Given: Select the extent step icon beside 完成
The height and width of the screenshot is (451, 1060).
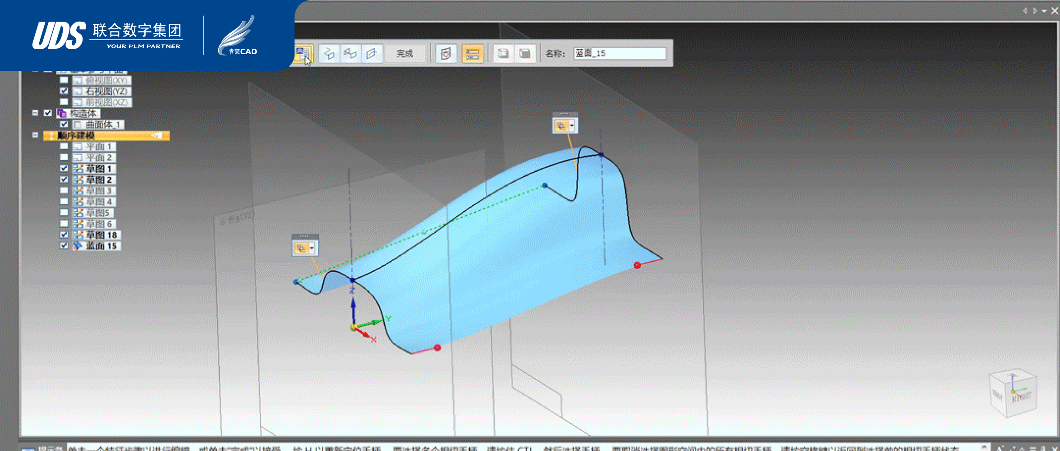Looking at the screenshot, I should (x=372, y=54).
